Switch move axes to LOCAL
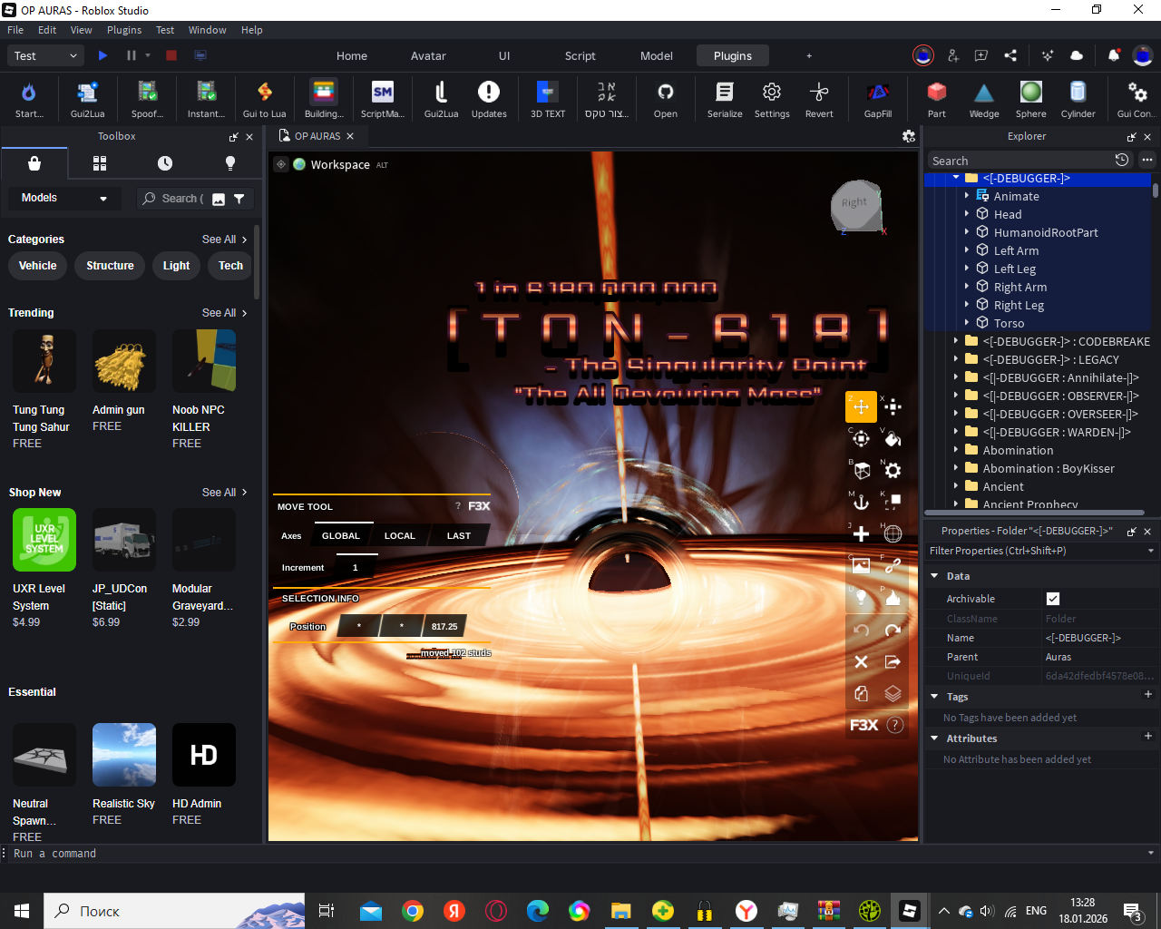The width and height of the screenshot is (1161, 929). point(399,536)
